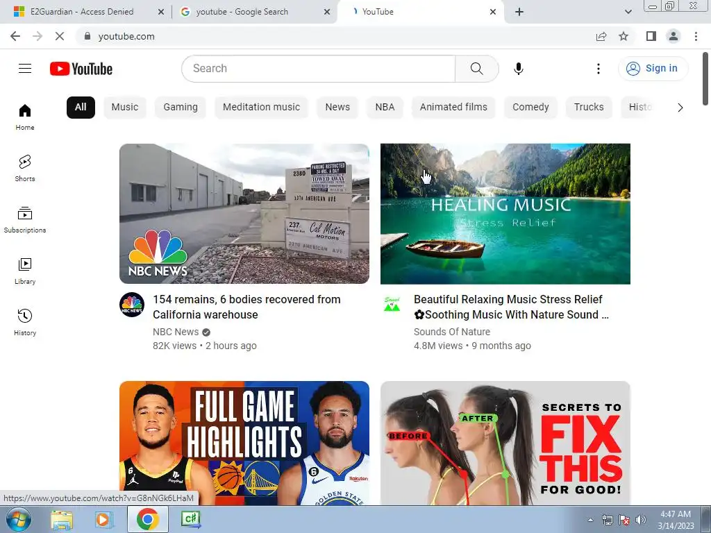Image resolution: width=711 pixels, height=533 pixels.
Task: Bookmark this page with star icon
Action: (x=624, y=36)
